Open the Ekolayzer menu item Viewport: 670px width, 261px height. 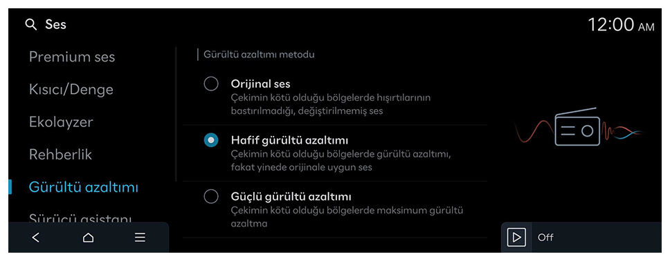click(61, 122)
